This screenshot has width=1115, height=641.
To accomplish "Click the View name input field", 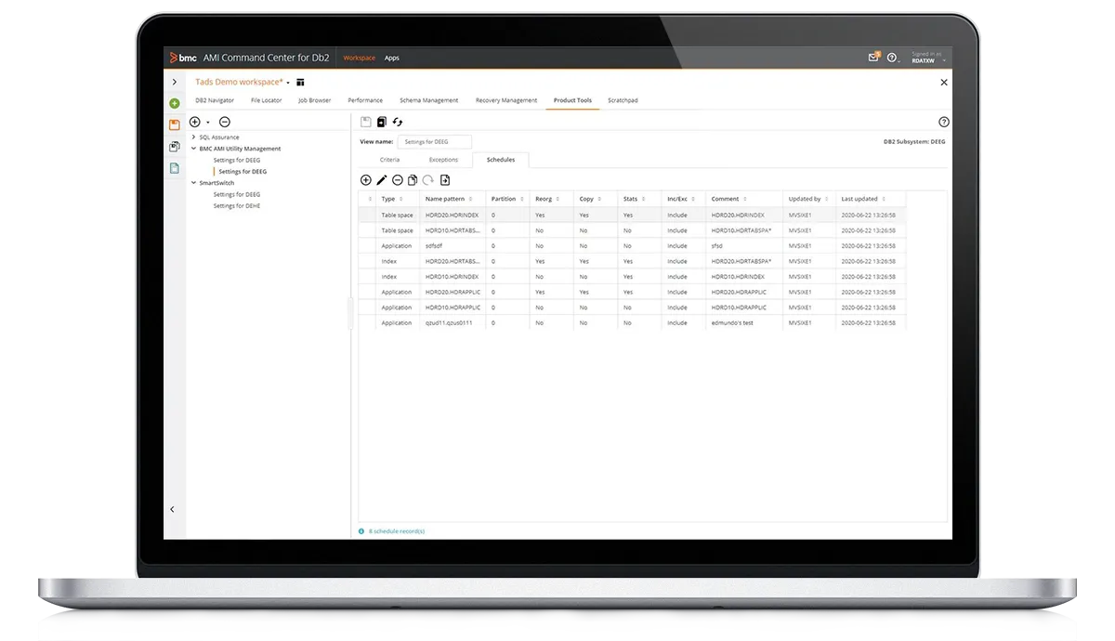I will 435,142.
